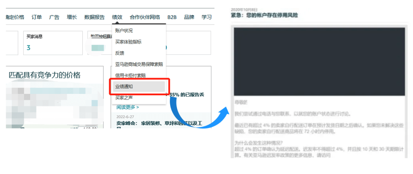Open the 合作伙伴网络 menu
413x174 pixels.
click(145, 17)
